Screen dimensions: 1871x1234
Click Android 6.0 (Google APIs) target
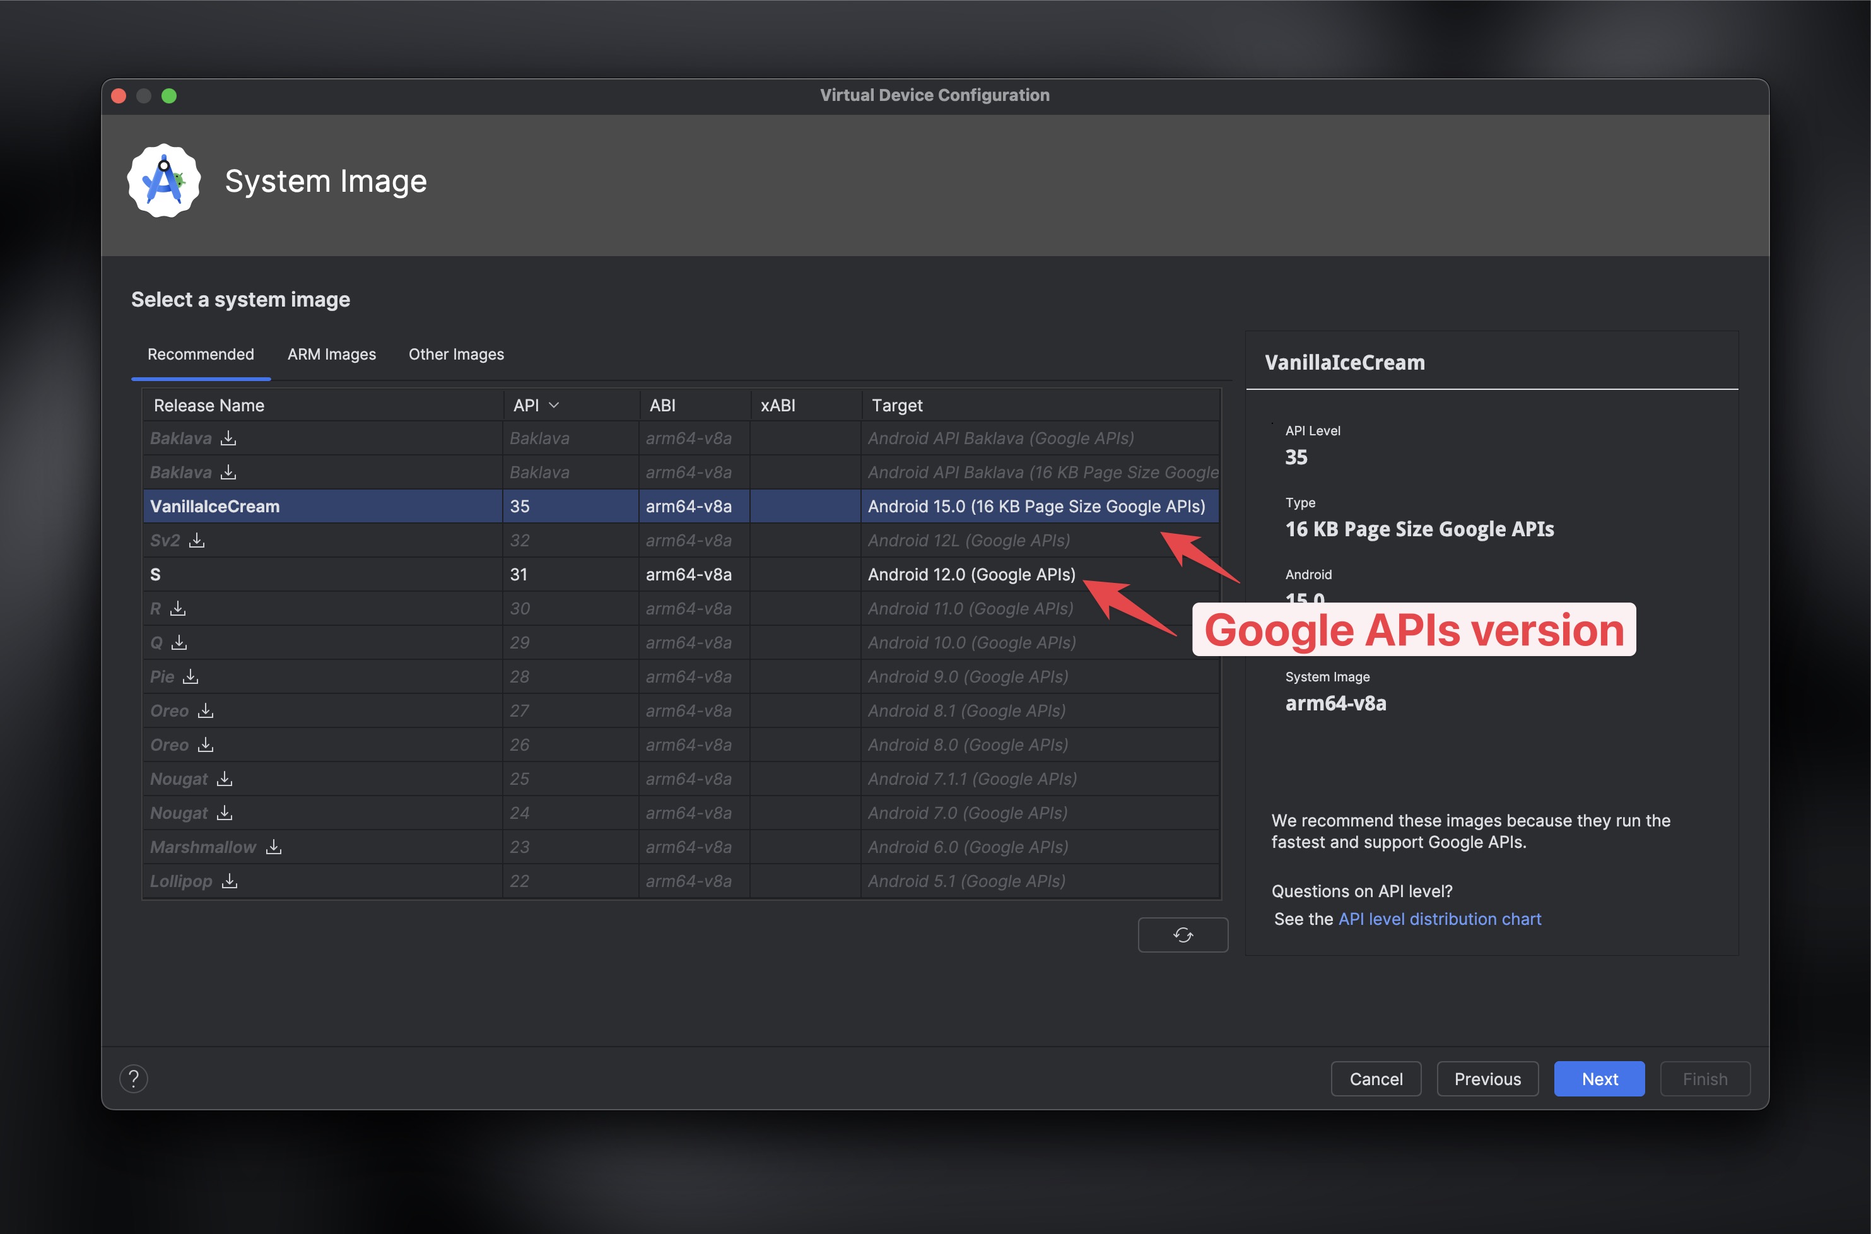(x=968, y=847)
